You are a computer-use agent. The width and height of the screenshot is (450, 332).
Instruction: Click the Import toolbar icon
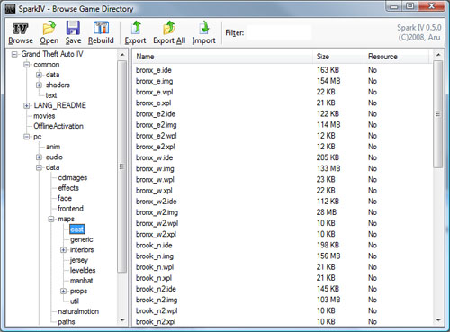(x=204, y=28)
